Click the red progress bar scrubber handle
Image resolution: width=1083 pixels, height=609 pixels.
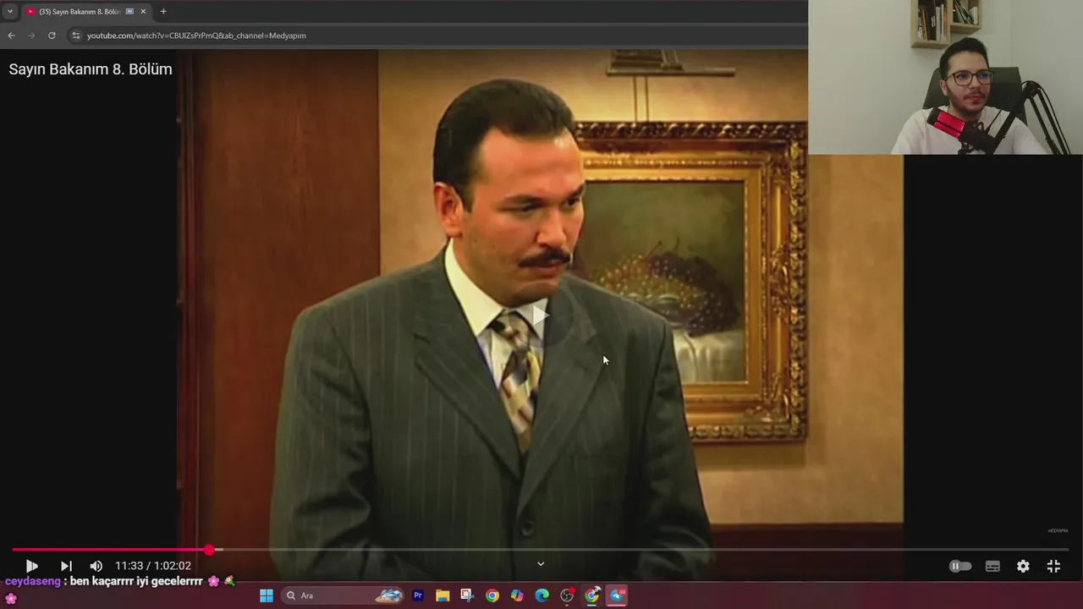pyautogui.click(x=209, y=550)
